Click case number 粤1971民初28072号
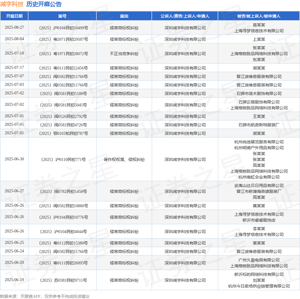 coord(64,54)
